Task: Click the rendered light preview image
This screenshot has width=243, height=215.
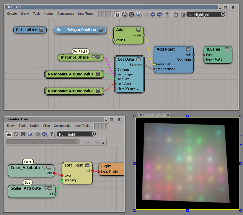Action: 187,163
